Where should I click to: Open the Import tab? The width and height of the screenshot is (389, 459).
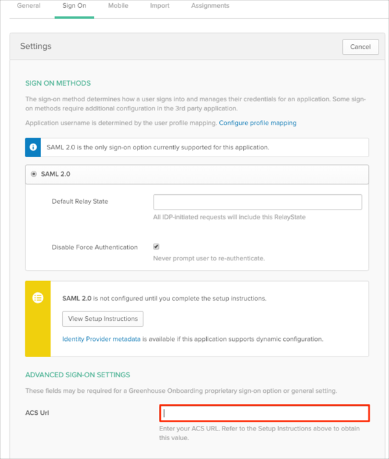[x=159, y=6]
